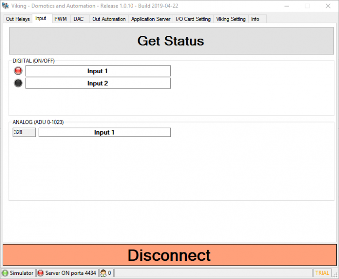339x279 pixels.
Task: Switch to the PWM tab
Action: [x=61, y=19]
